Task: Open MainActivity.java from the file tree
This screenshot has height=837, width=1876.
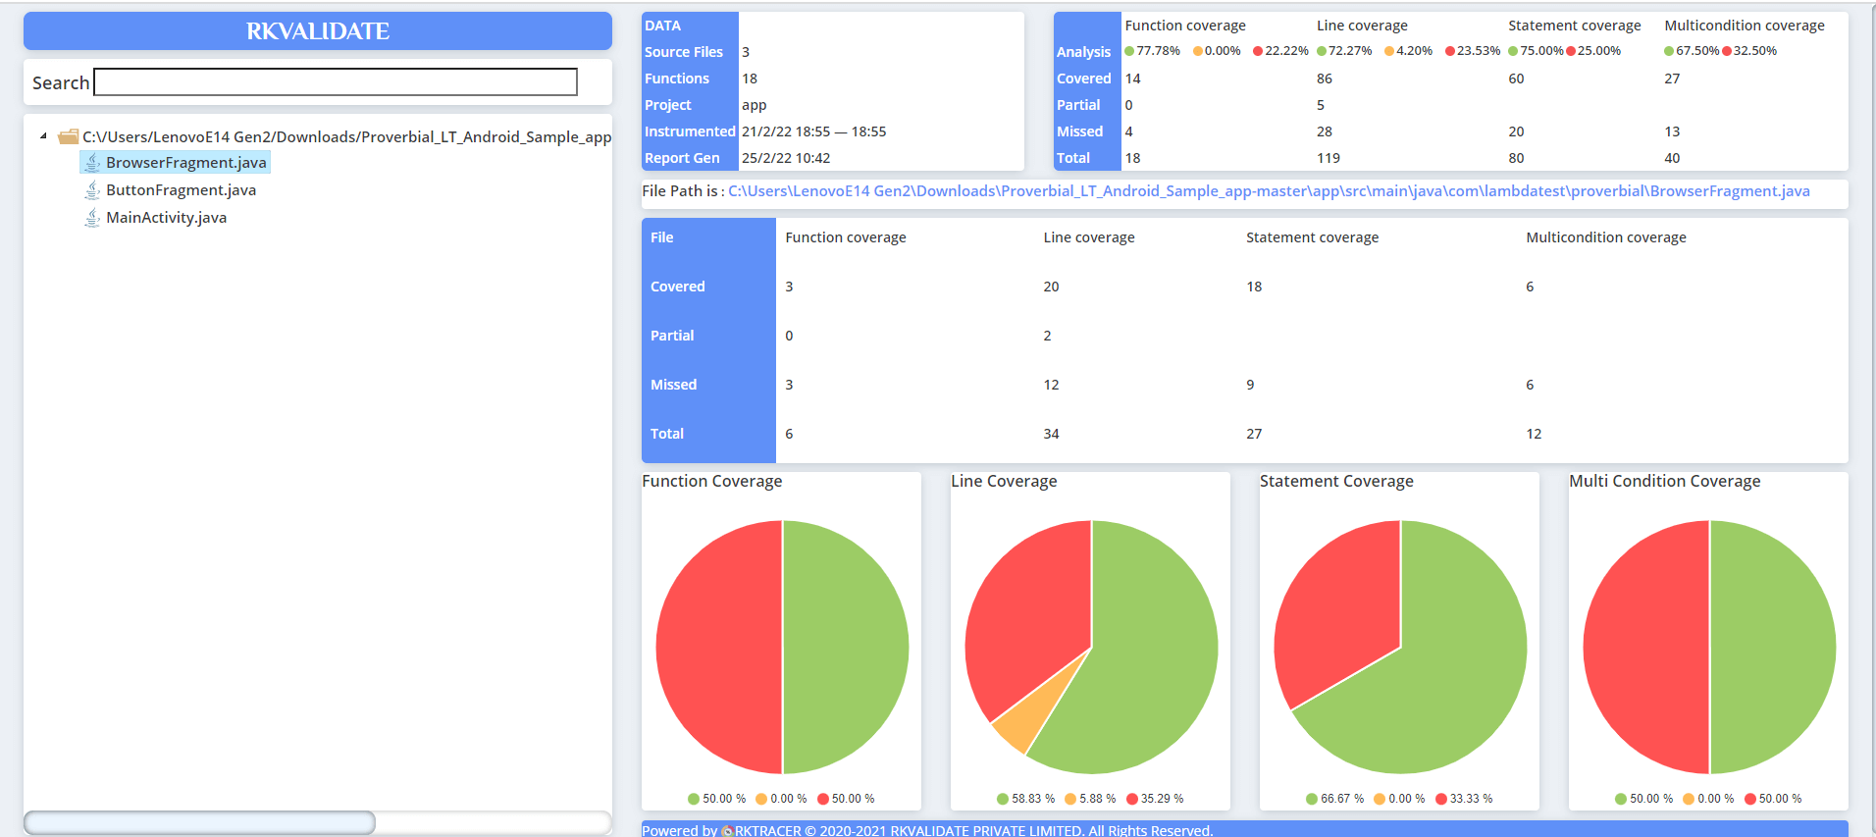Action: point(166,218)
